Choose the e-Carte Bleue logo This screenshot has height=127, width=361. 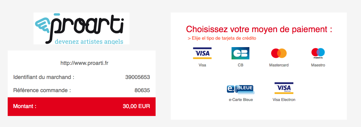[x=240, y=89]
